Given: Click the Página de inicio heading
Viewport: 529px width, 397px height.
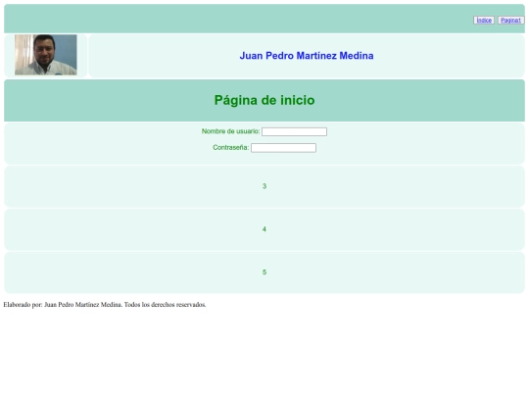Looking at the screenshot, I should coord(264,100).
